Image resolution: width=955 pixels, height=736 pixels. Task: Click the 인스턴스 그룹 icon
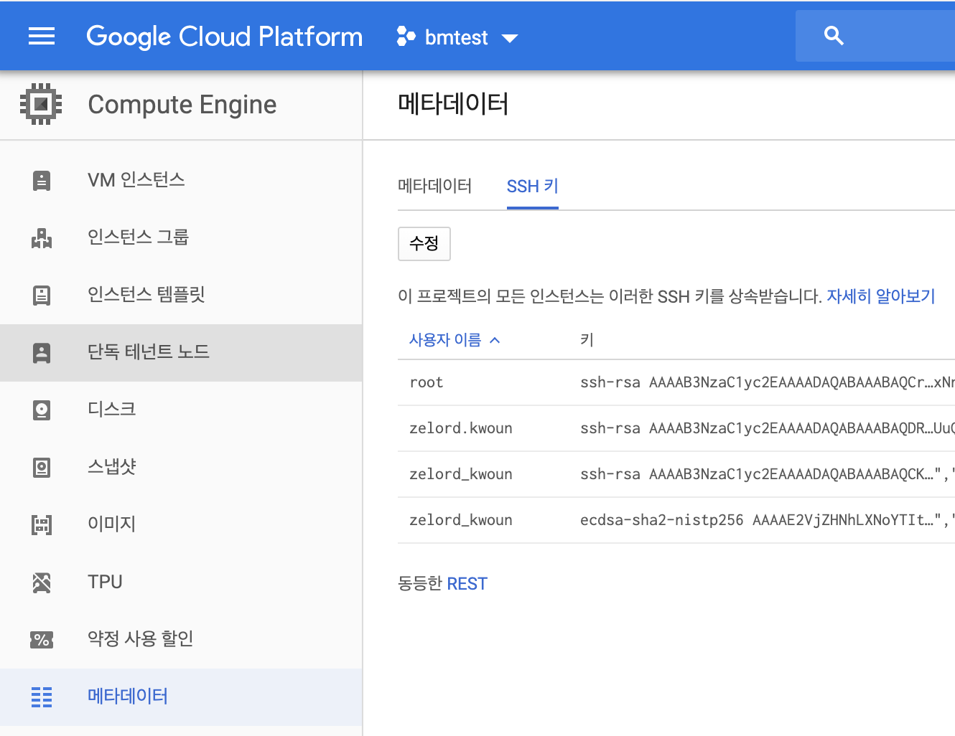point(42,237)
